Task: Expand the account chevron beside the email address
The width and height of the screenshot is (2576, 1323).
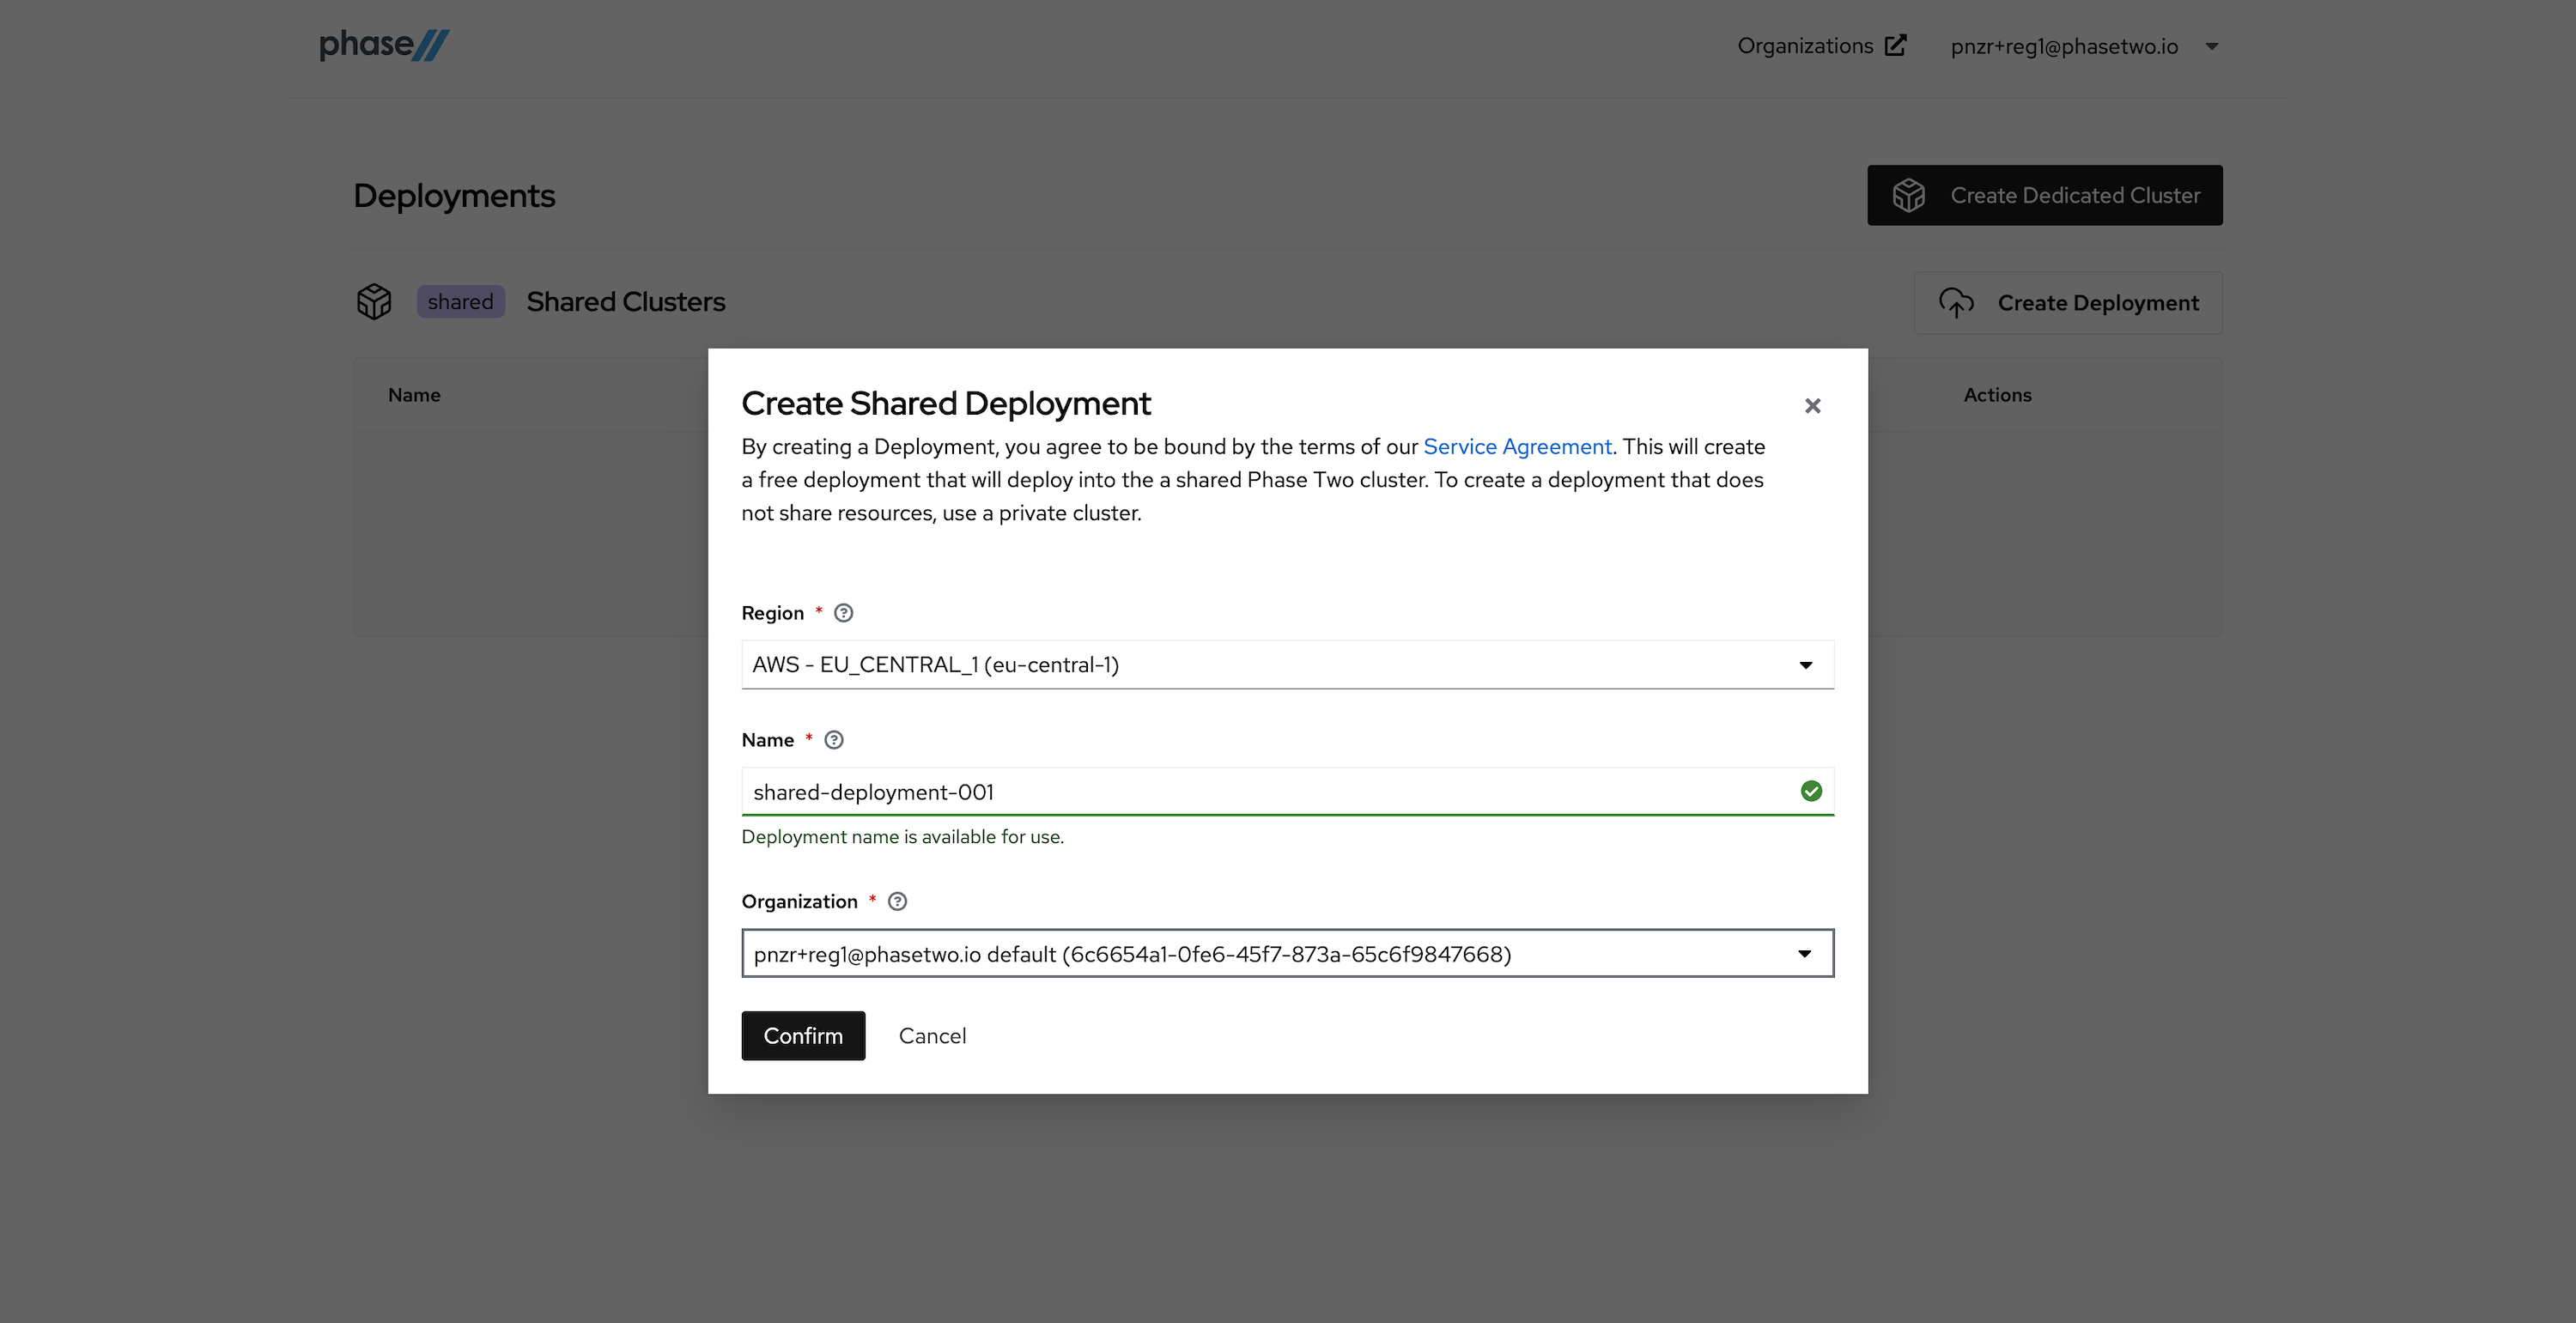Action: pos(2211,46)
